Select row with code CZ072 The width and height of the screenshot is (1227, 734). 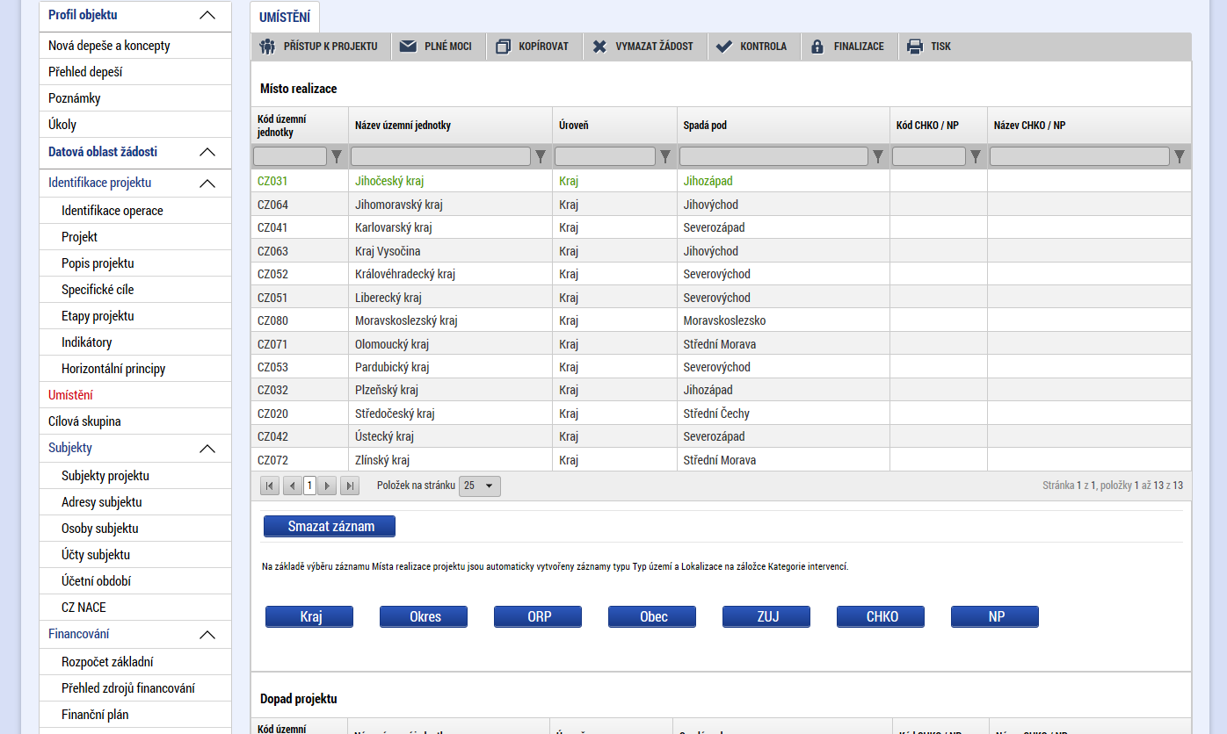tap(721, 460)
